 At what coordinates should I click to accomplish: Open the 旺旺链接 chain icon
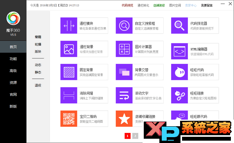coord(180,95)
